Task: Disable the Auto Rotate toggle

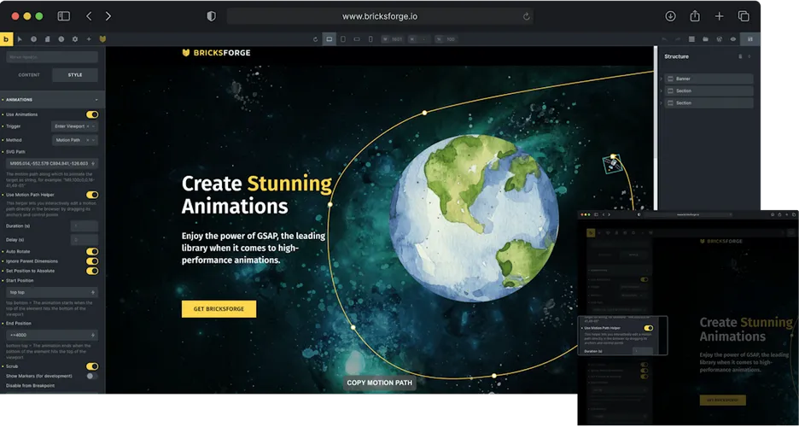Action: pos(92,252)
